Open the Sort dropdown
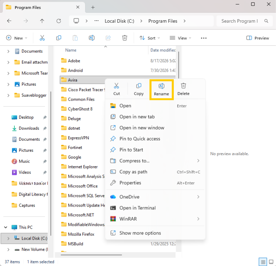The image size is (276, 266). [x=149, y=38]
